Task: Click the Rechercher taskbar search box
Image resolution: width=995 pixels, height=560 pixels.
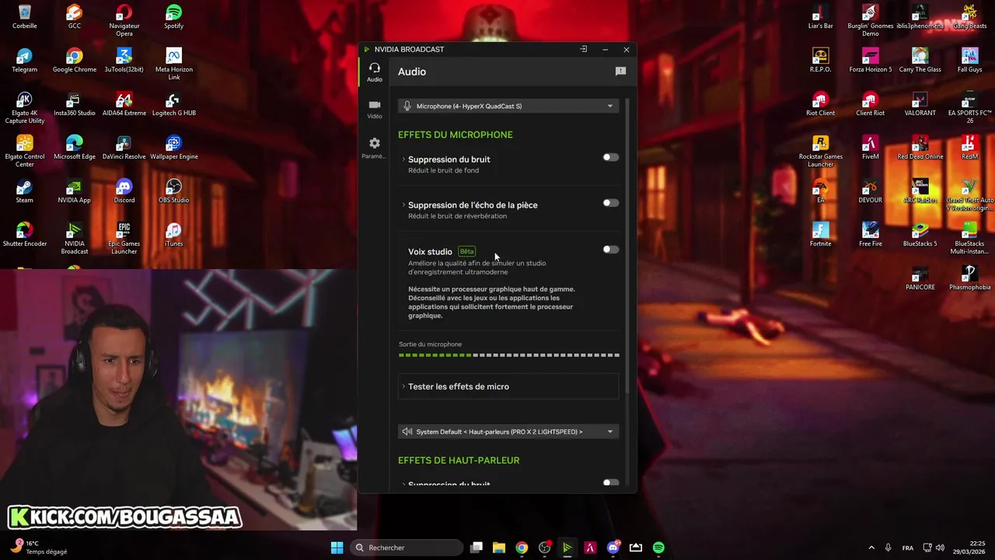Action: [407, 548]
